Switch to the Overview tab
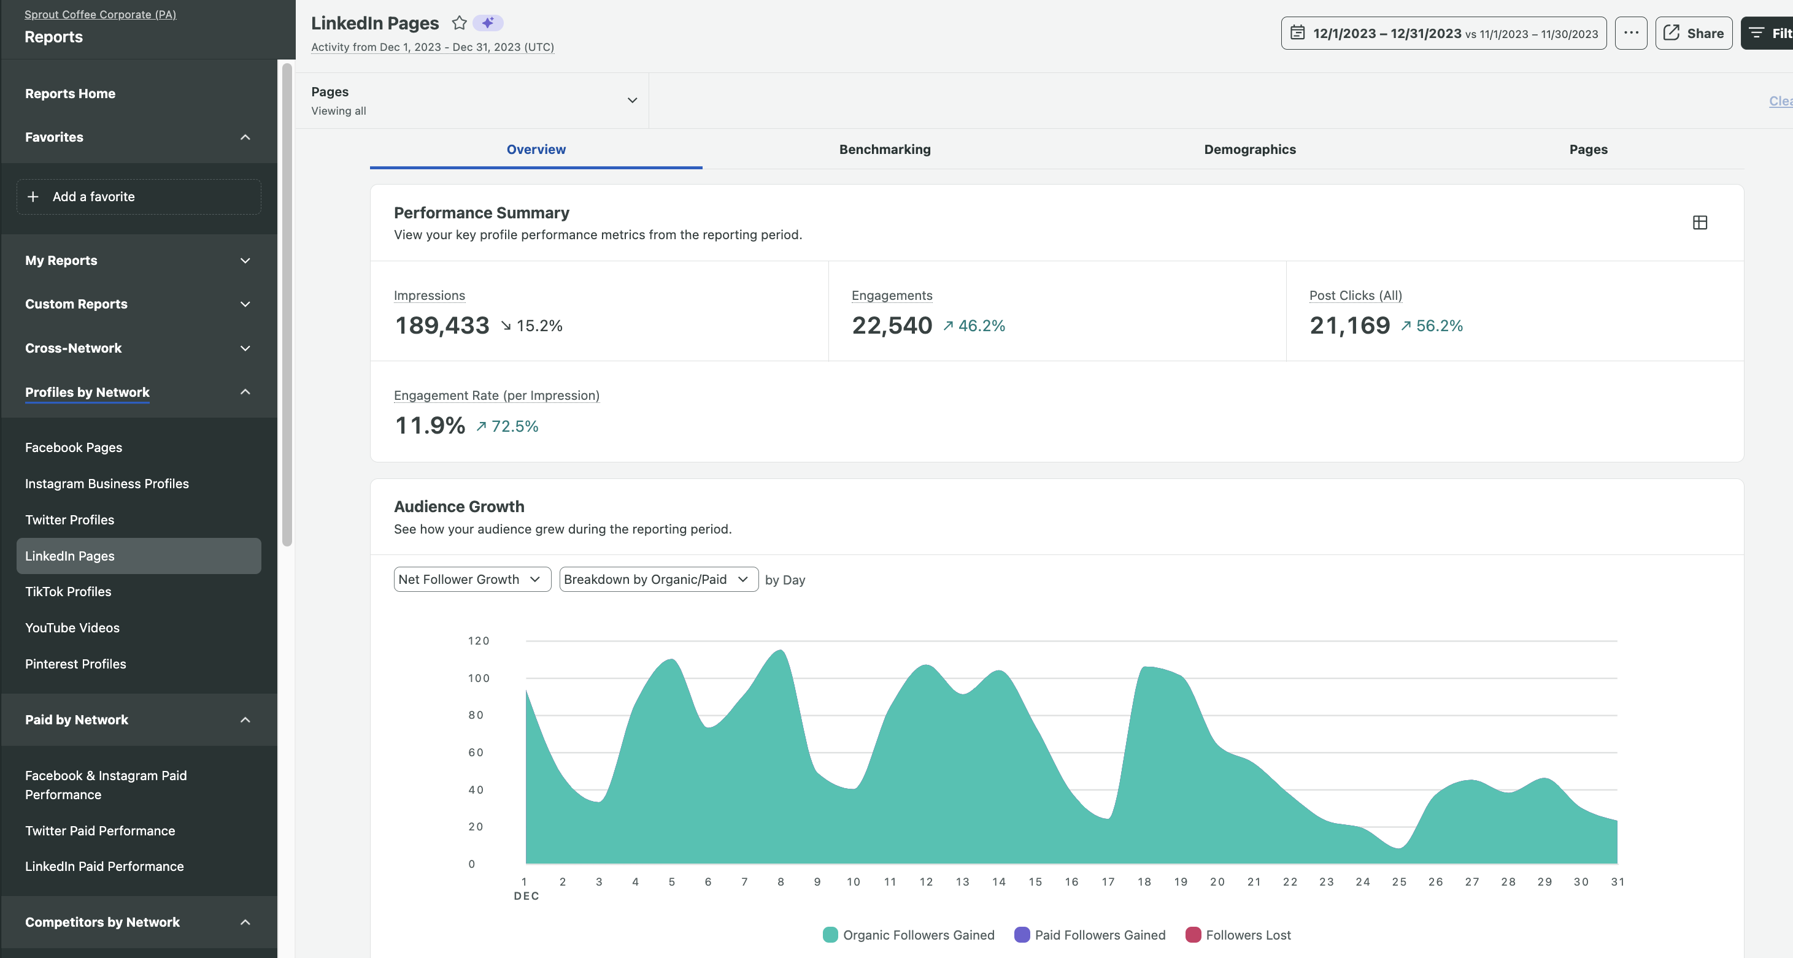Viewport: 1793px width, 958px height. pyautogui.click(x=536, y=149)
